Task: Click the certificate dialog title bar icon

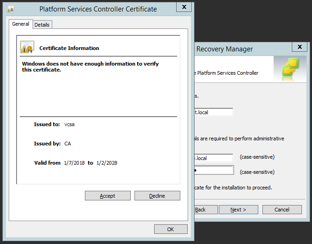Action: point(11,9)
